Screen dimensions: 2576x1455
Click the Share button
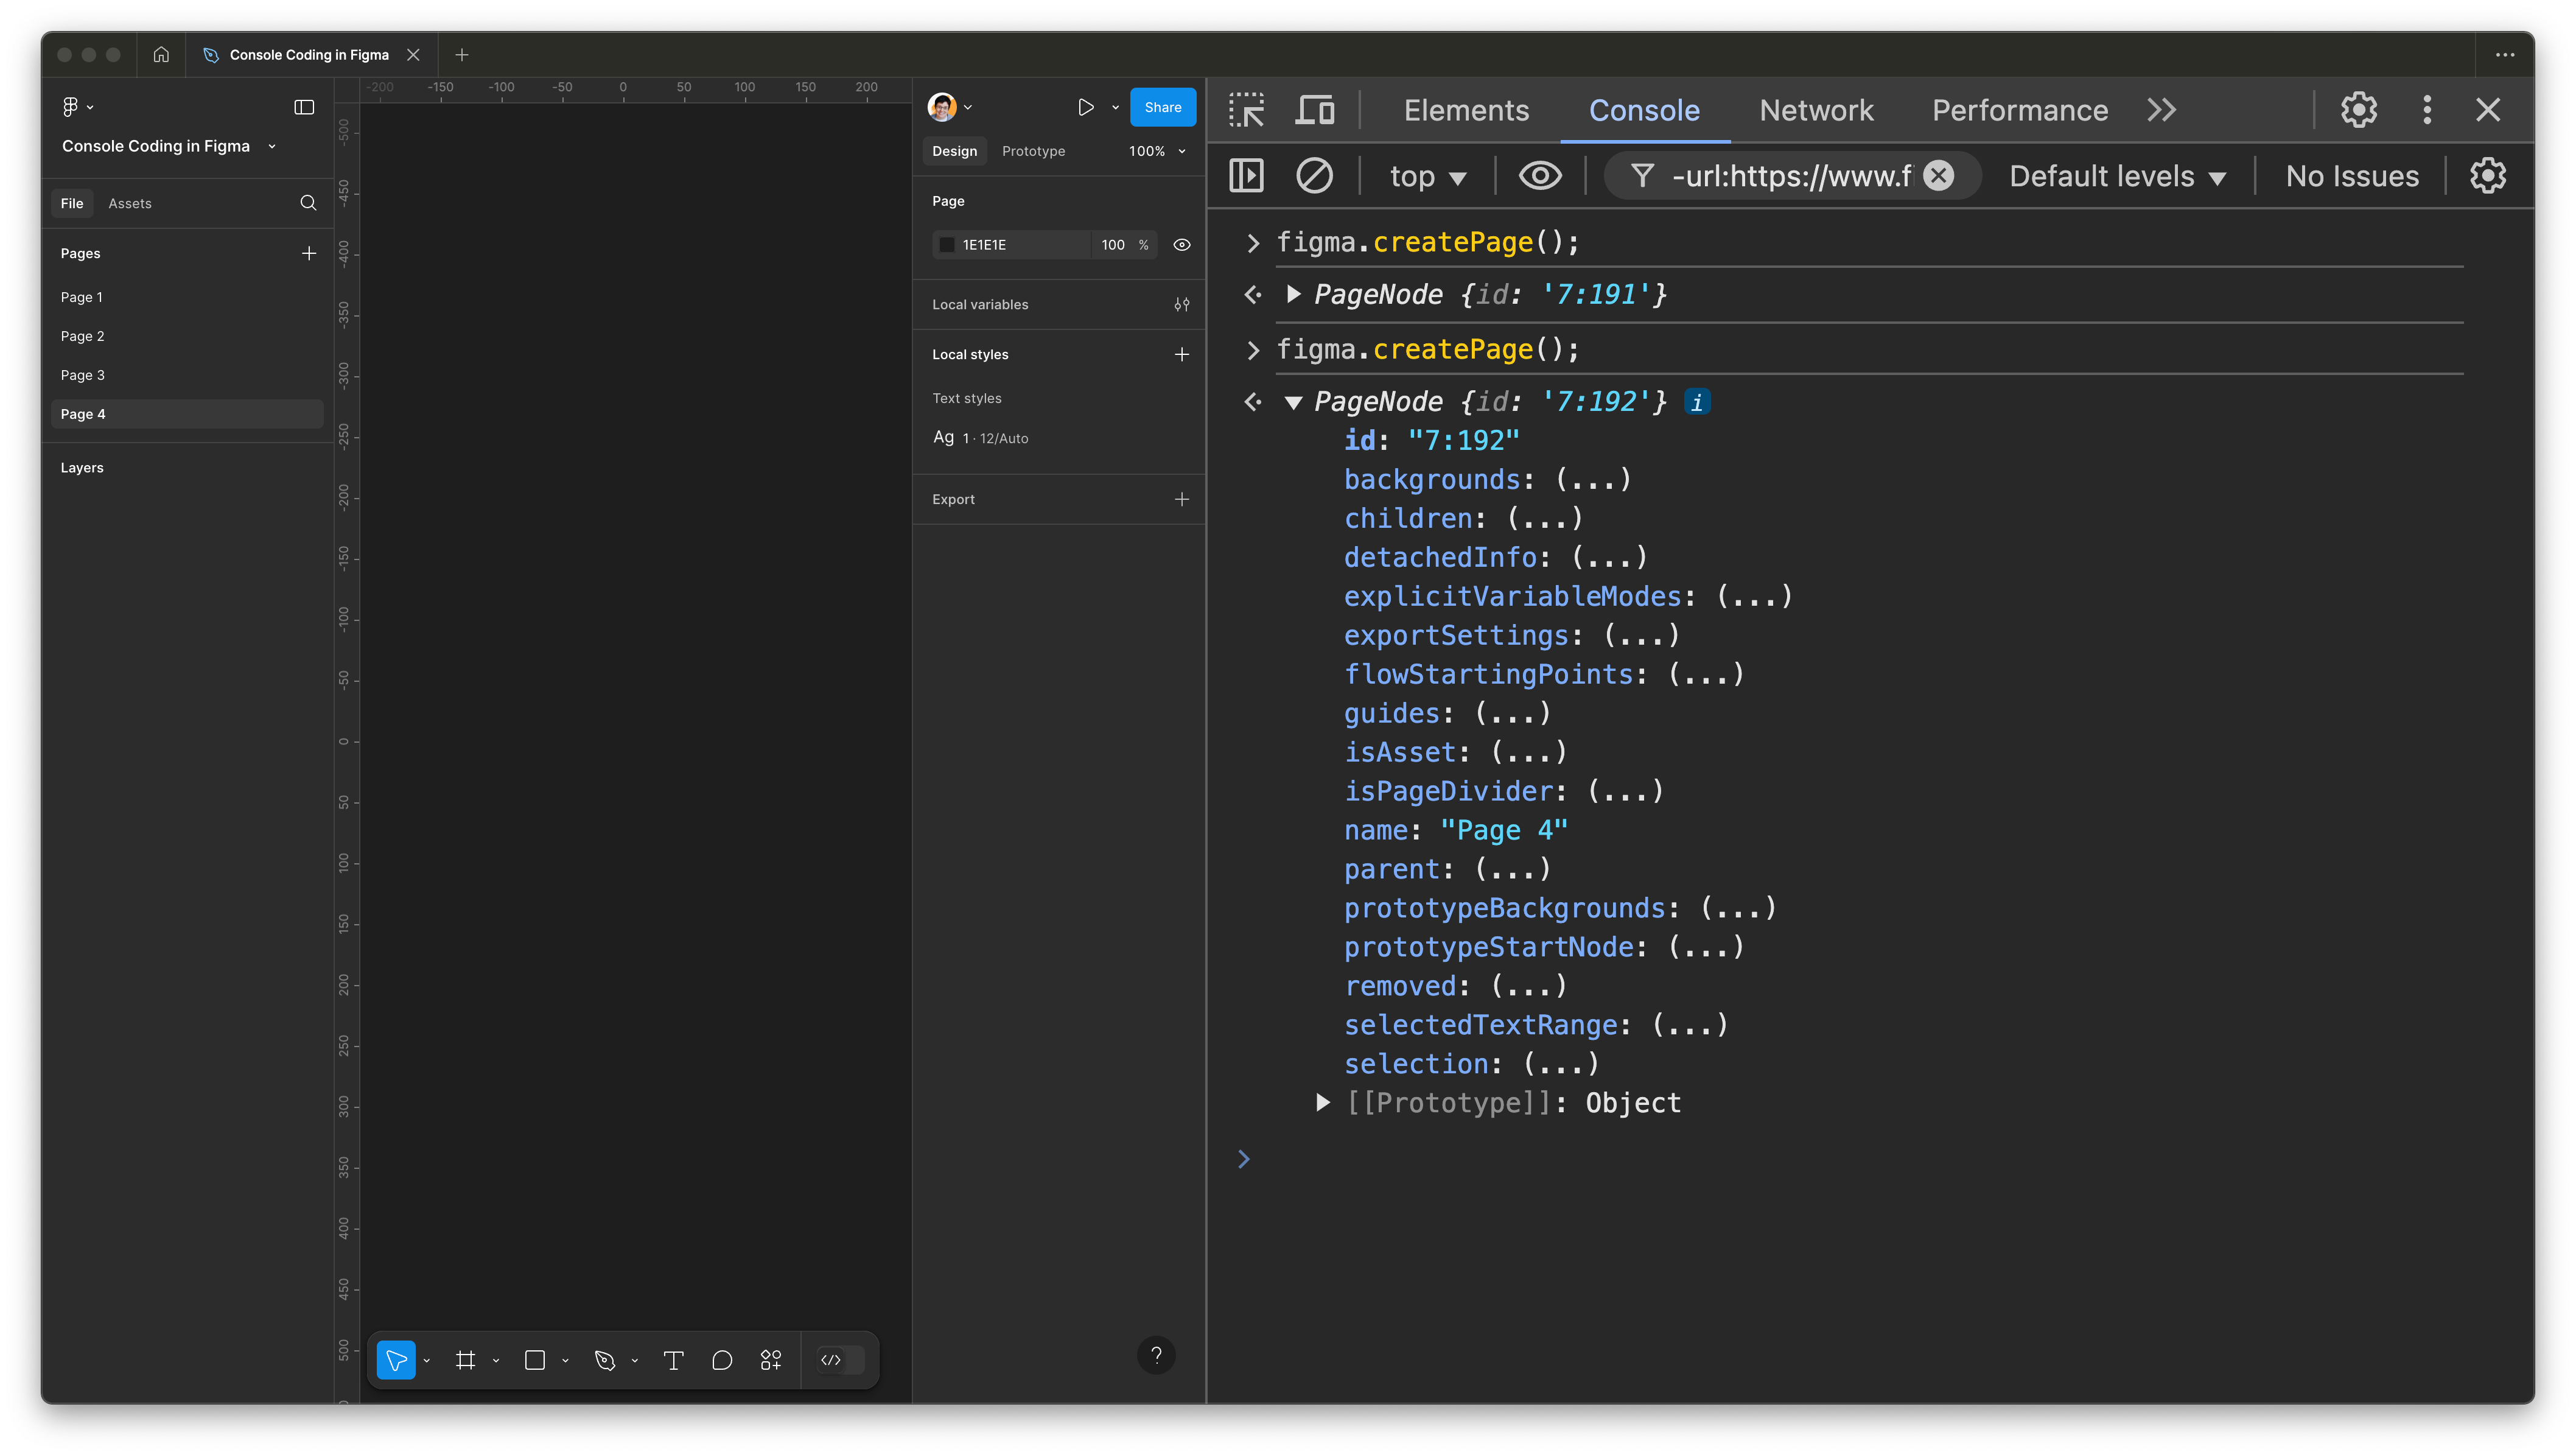pos(1162,107)
